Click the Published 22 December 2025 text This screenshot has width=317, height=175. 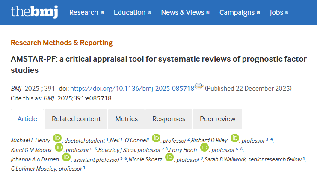point(248,89)
